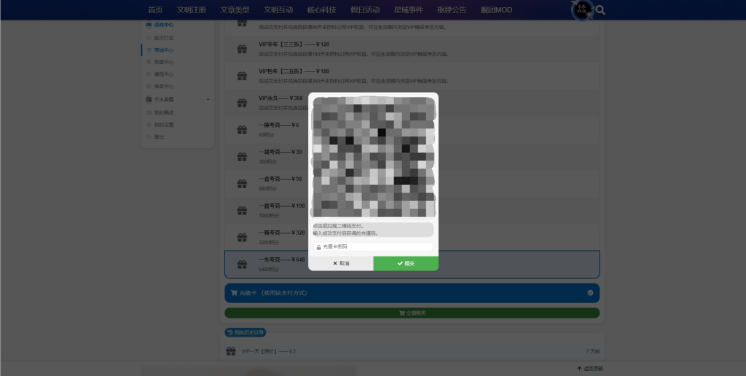The height and width of the screenshot is (376, 746).
Task: Click the 7天前 timestamp in order history
Action: (593, 351)
